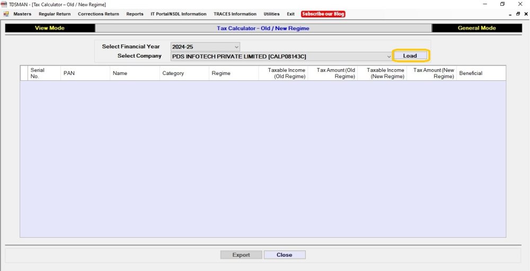Close the TDSMAN main window
530x271 pixels.
(520, 4)
